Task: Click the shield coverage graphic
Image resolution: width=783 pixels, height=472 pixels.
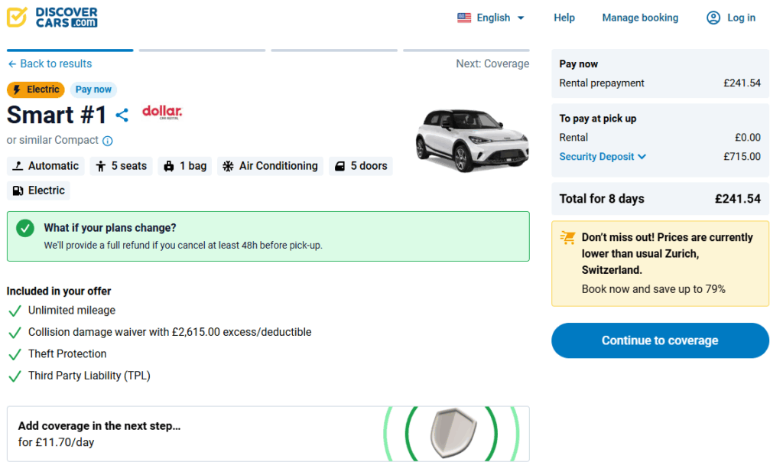Action: (454, 434)
